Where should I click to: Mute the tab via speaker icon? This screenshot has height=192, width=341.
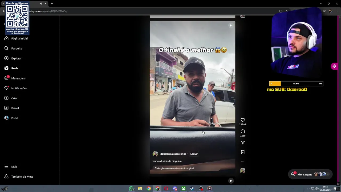pyautogui.click(x=41, y=4)
